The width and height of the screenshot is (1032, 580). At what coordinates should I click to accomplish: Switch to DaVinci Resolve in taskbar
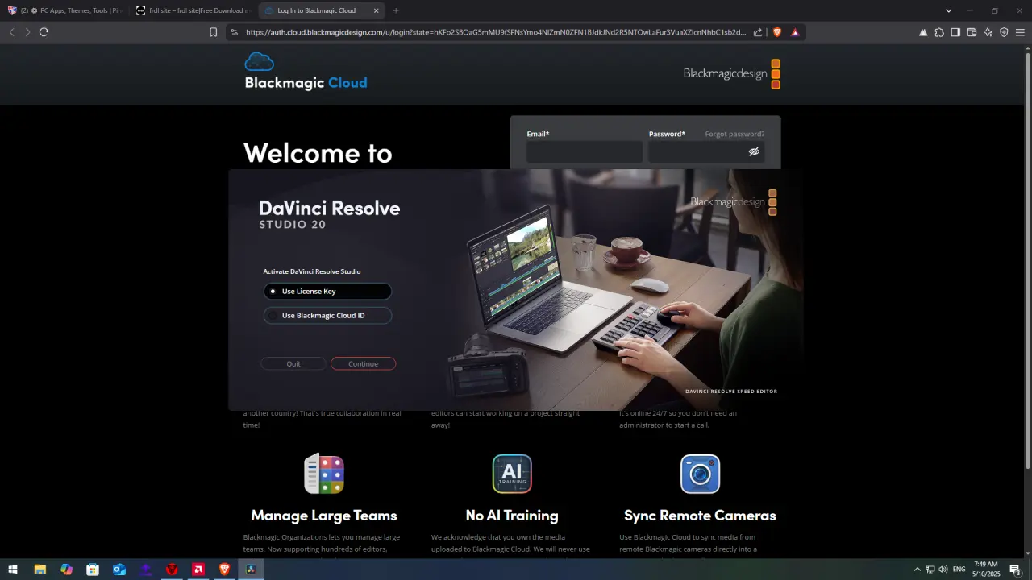(x=251, y=570)
